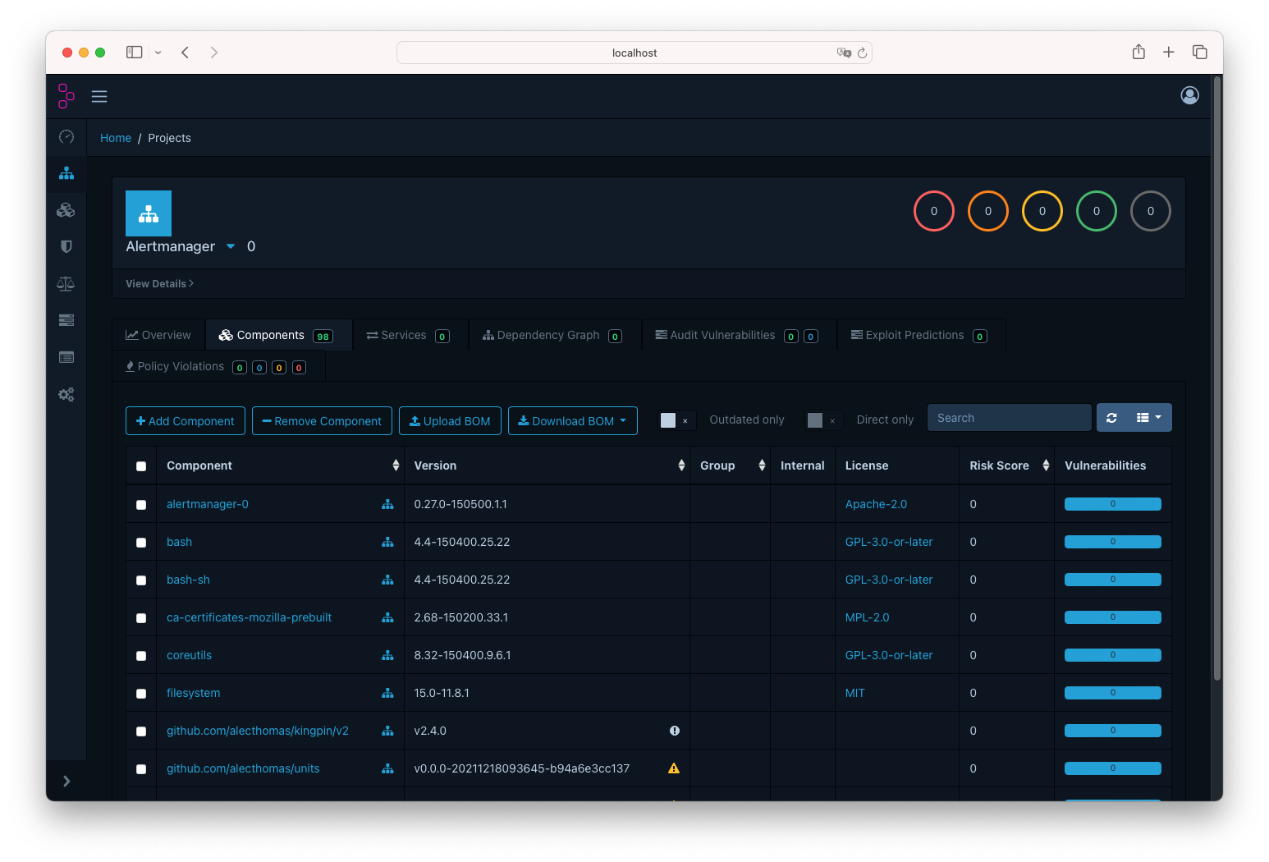Viewport: 1269px width, 862px height.
Task: Show dependency graph icon for bash row
Action: click(x=387, y=542)
